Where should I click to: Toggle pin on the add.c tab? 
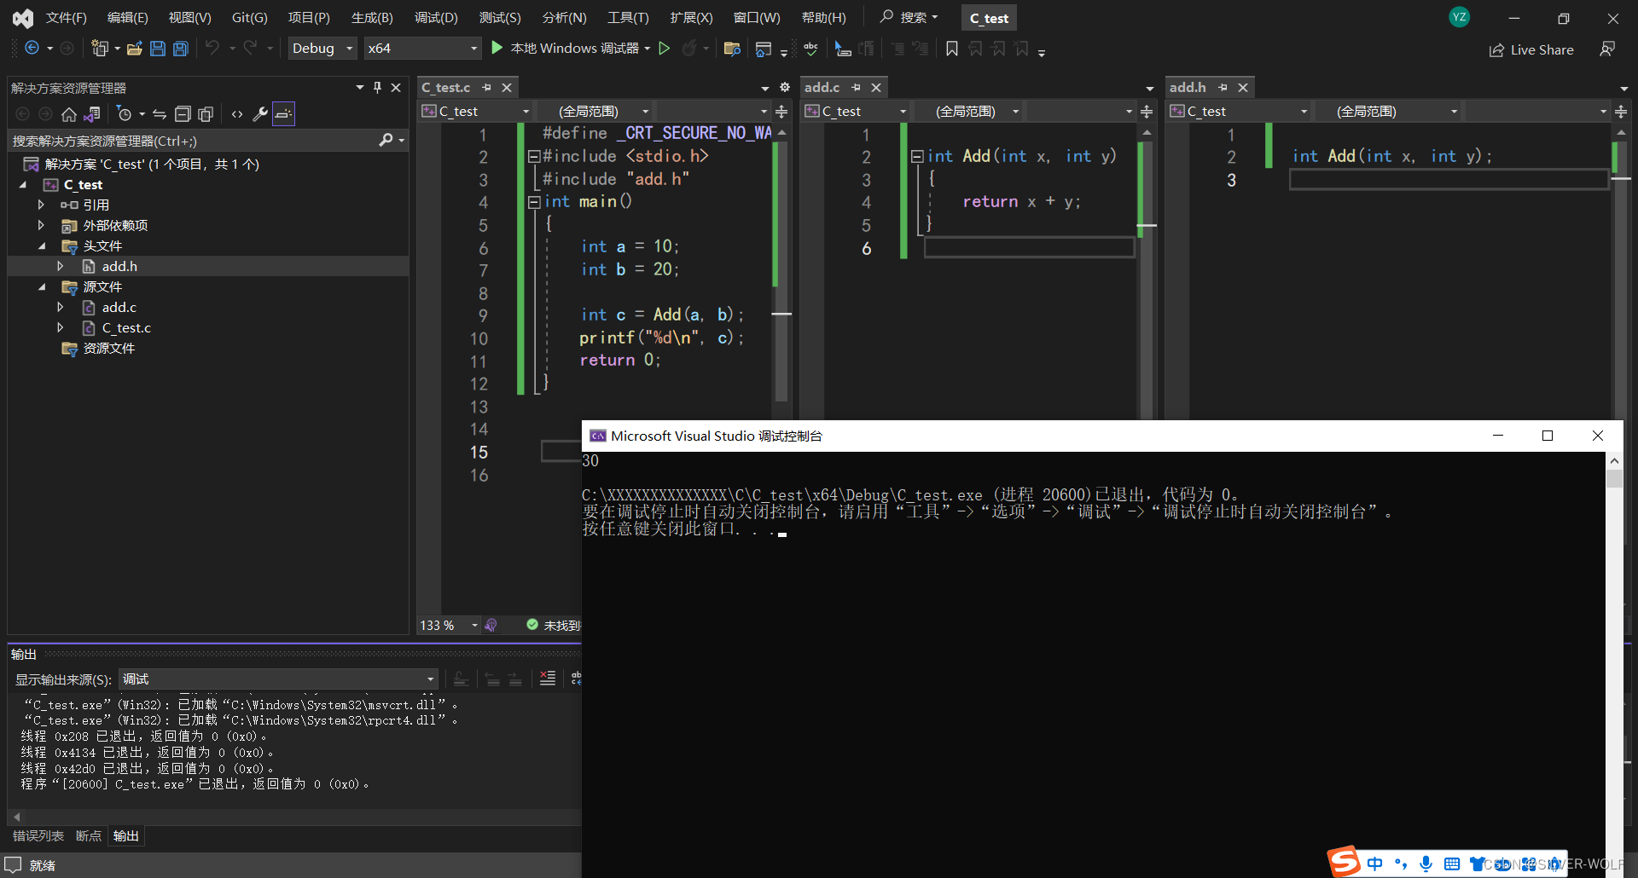tap(857, 87)
